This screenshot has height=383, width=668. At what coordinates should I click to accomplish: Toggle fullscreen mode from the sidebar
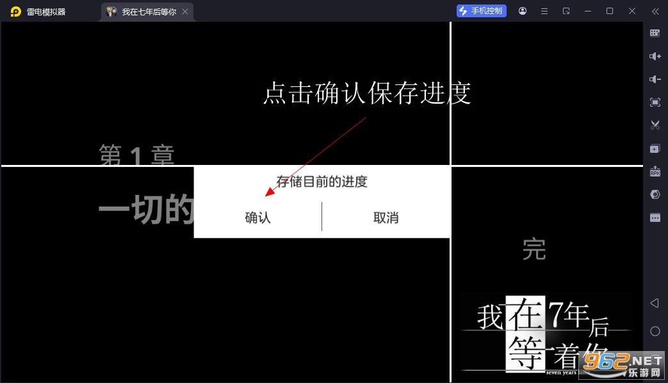pos(655,102)
